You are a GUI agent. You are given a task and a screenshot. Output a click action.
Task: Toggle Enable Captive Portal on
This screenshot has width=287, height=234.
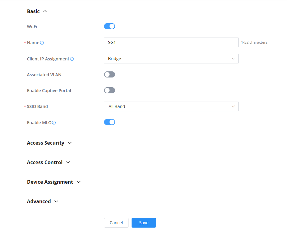110,90
